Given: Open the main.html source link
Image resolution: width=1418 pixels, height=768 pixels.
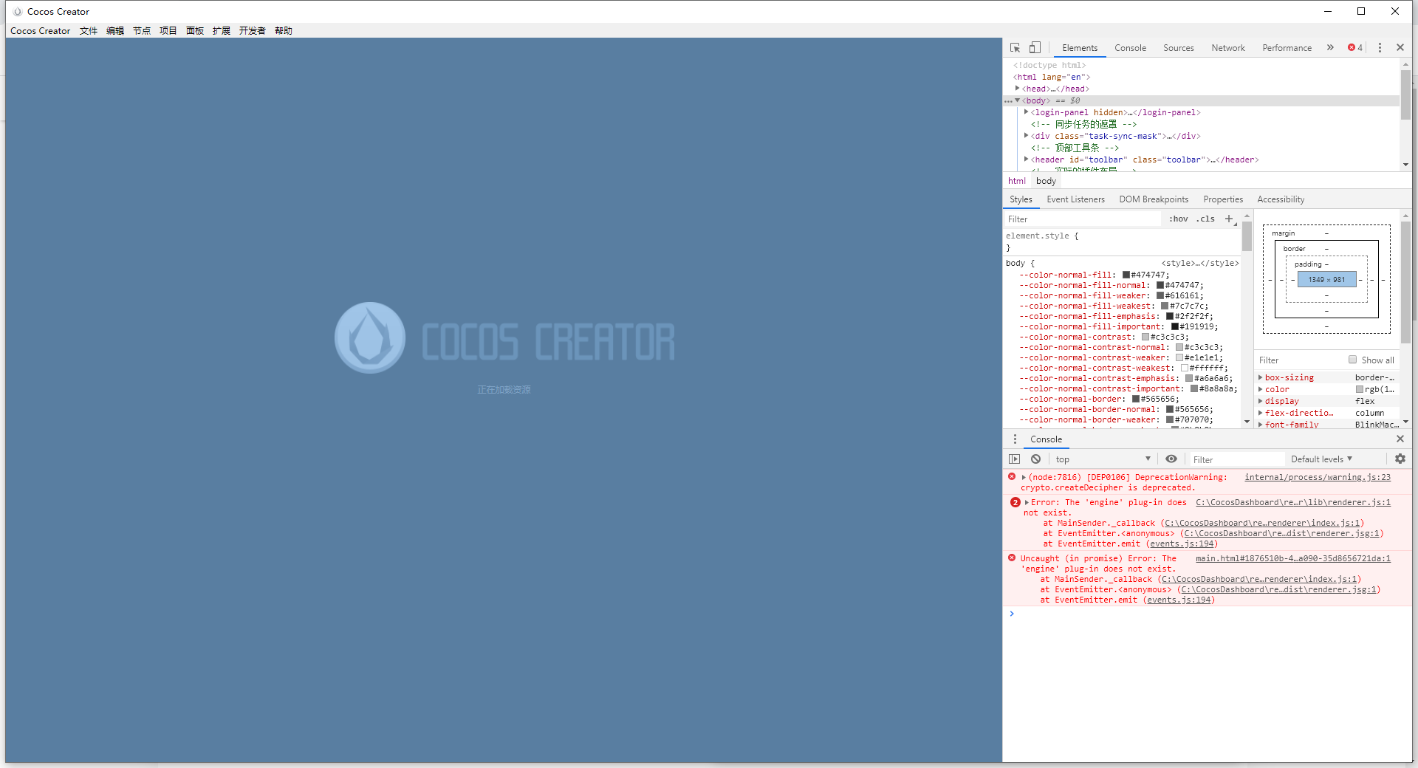Looking at the screenshot, I should (1293, 558).
